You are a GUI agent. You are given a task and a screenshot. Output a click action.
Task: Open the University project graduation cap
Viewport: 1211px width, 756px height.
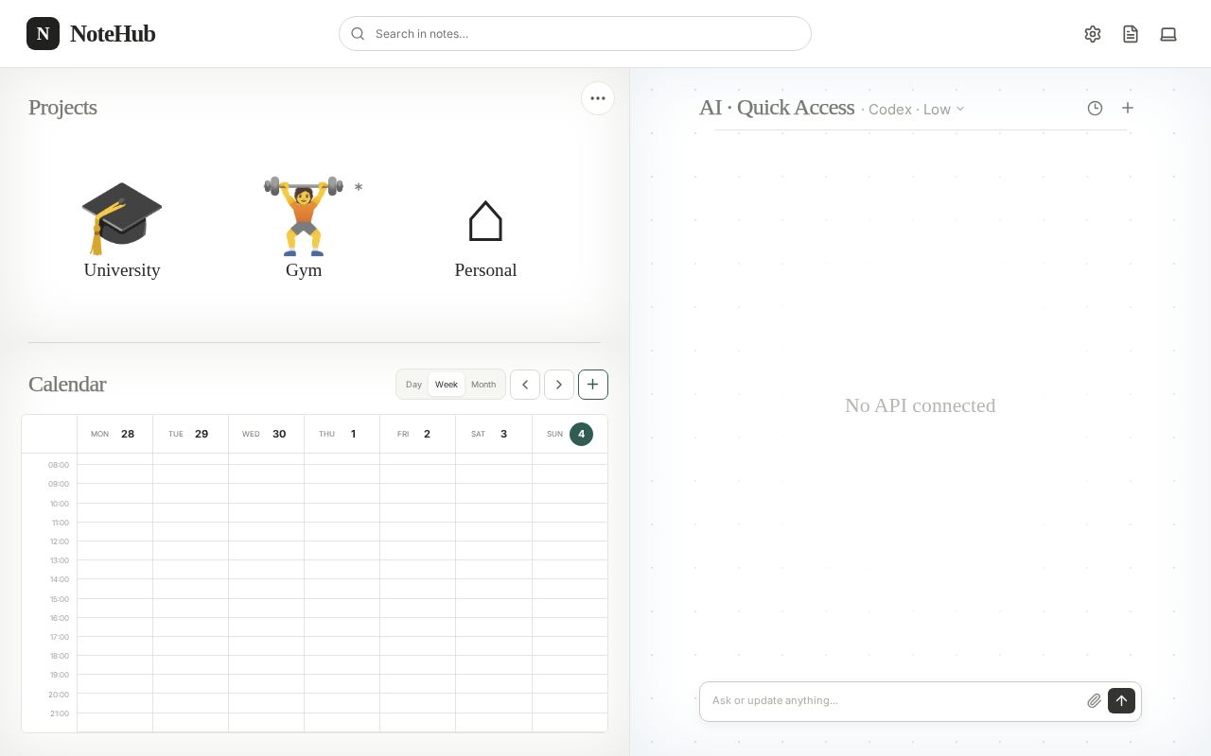122,218
